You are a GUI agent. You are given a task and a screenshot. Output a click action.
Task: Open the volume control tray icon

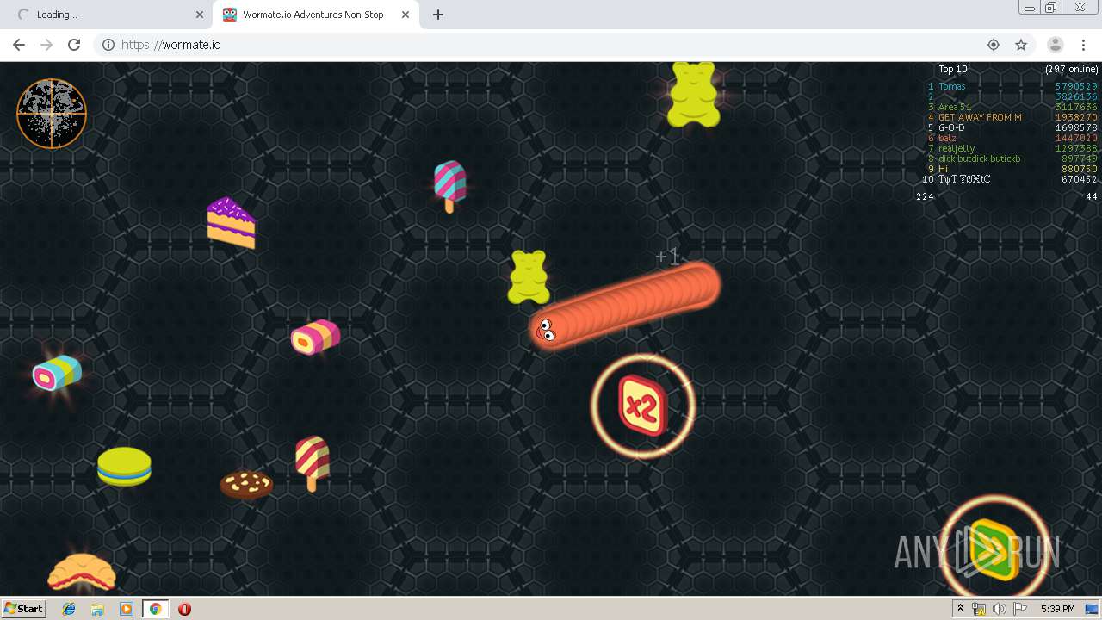[999, 609]
